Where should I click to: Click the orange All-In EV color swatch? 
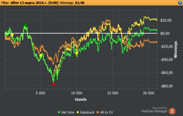[98, 112]
